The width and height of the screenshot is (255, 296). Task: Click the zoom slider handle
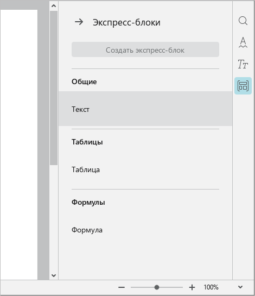point(157,287)
